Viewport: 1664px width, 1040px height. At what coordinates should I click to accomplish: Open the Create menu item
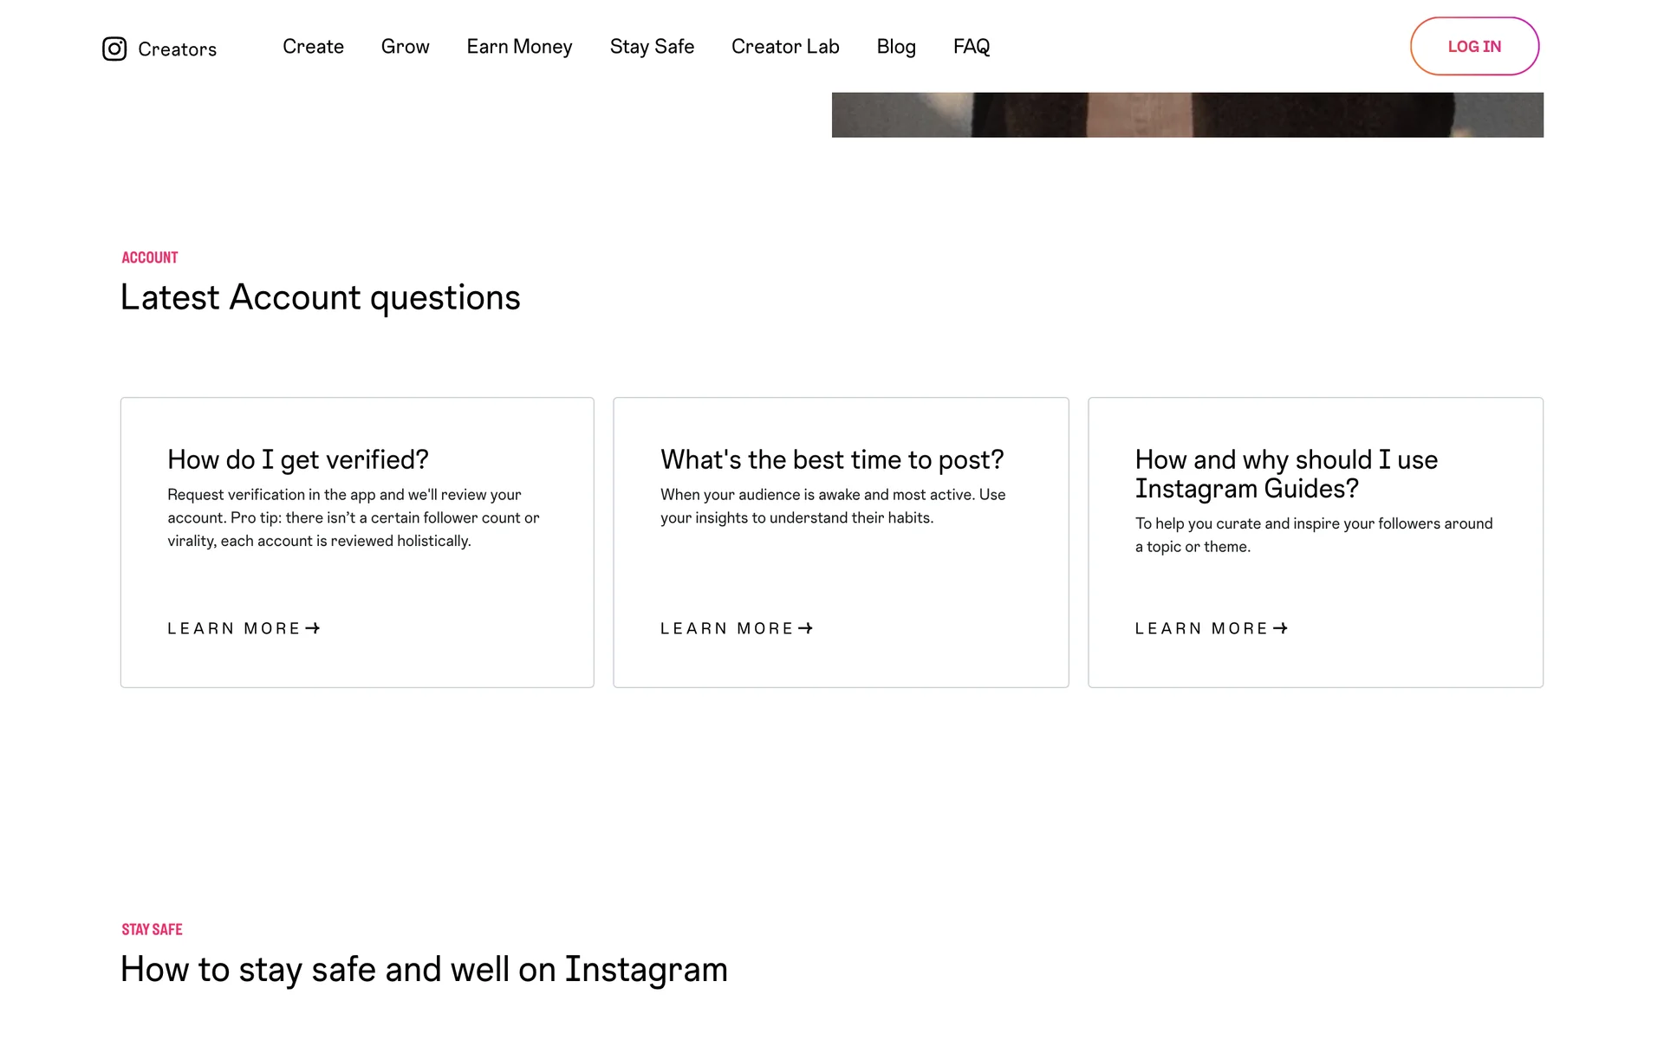click(313, 47)
